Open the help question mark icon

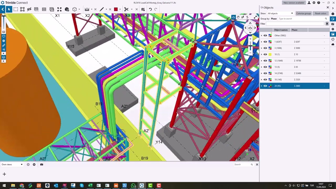[x=319, y=3]
